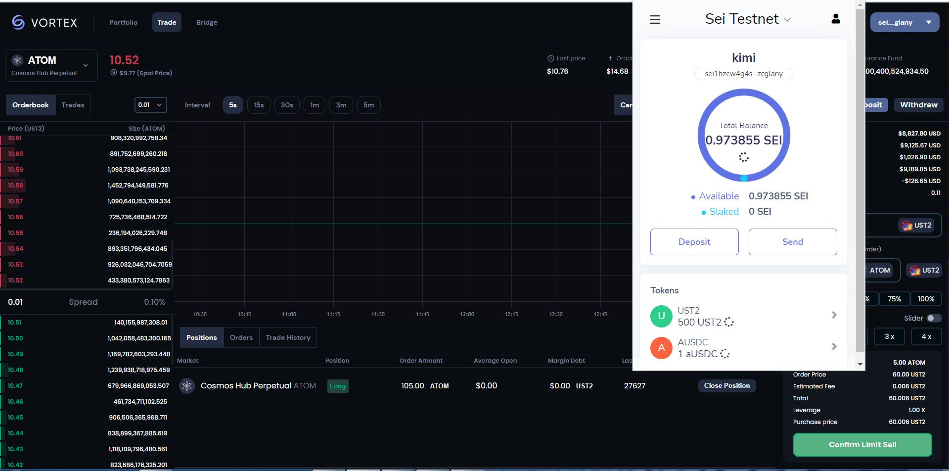Click the 60.006 UST2 Total value

point(907,398)
